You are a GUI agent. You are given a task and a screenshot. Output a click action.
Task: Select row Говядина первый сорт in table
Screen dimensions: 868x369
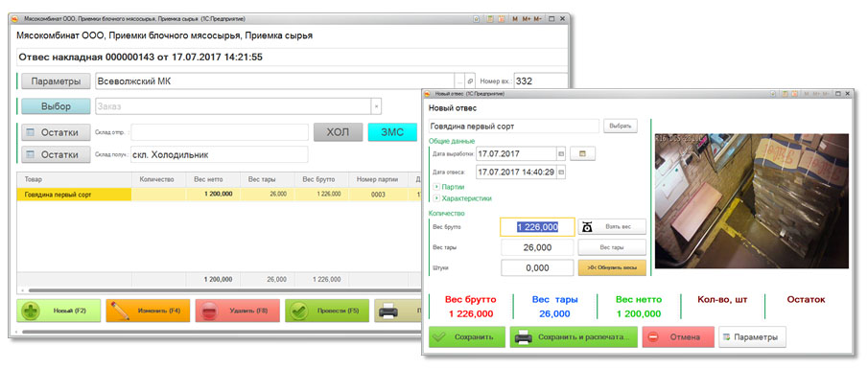click(219, 195)
